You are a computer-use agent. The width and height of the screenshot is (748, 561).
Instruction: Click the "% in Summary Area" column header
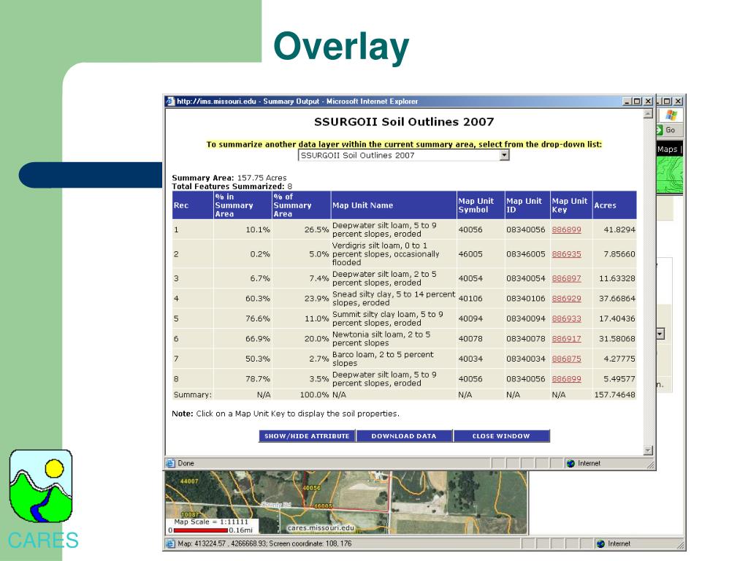pos(243,205)
